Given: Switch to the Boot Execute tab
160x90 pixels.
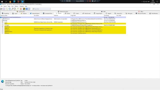Looking at the screenshot, I should [86, 13].
